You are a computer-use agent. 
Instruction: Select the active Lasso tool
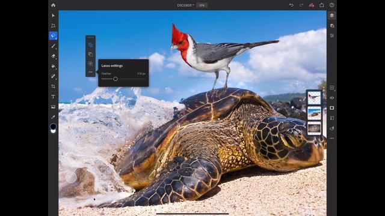click(54, 36)
